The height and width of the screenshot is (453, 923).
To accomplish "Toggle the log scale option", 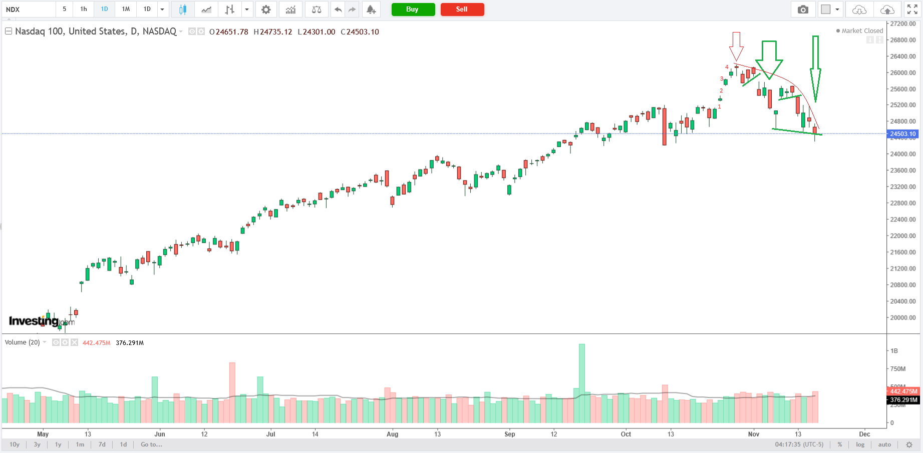I will pyautogui.click(x=860, y=444).
